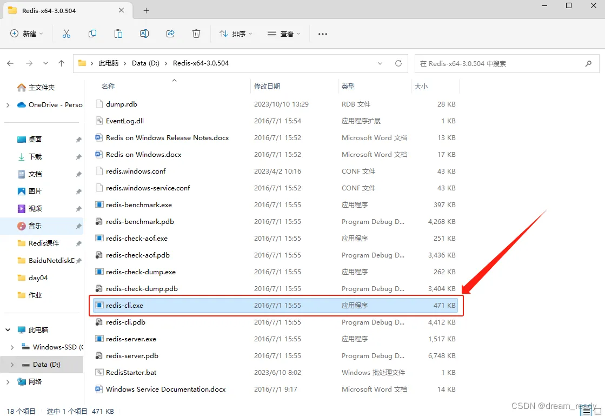The width and height of the screenshot is (605, 416).
Task: Select redis-check-dump.pdb file name
Action: click(x=142, y=289)
